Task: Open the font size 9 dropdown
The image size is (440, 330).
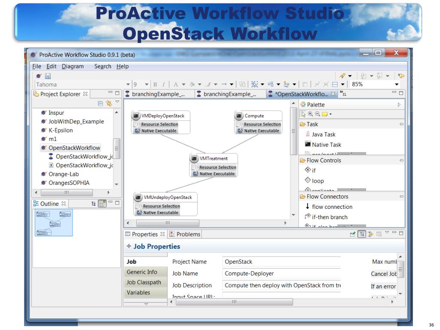Action: pos(147,85)
